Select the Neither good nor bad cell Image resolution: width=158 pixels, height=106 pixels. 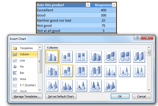tap(63, 20)
